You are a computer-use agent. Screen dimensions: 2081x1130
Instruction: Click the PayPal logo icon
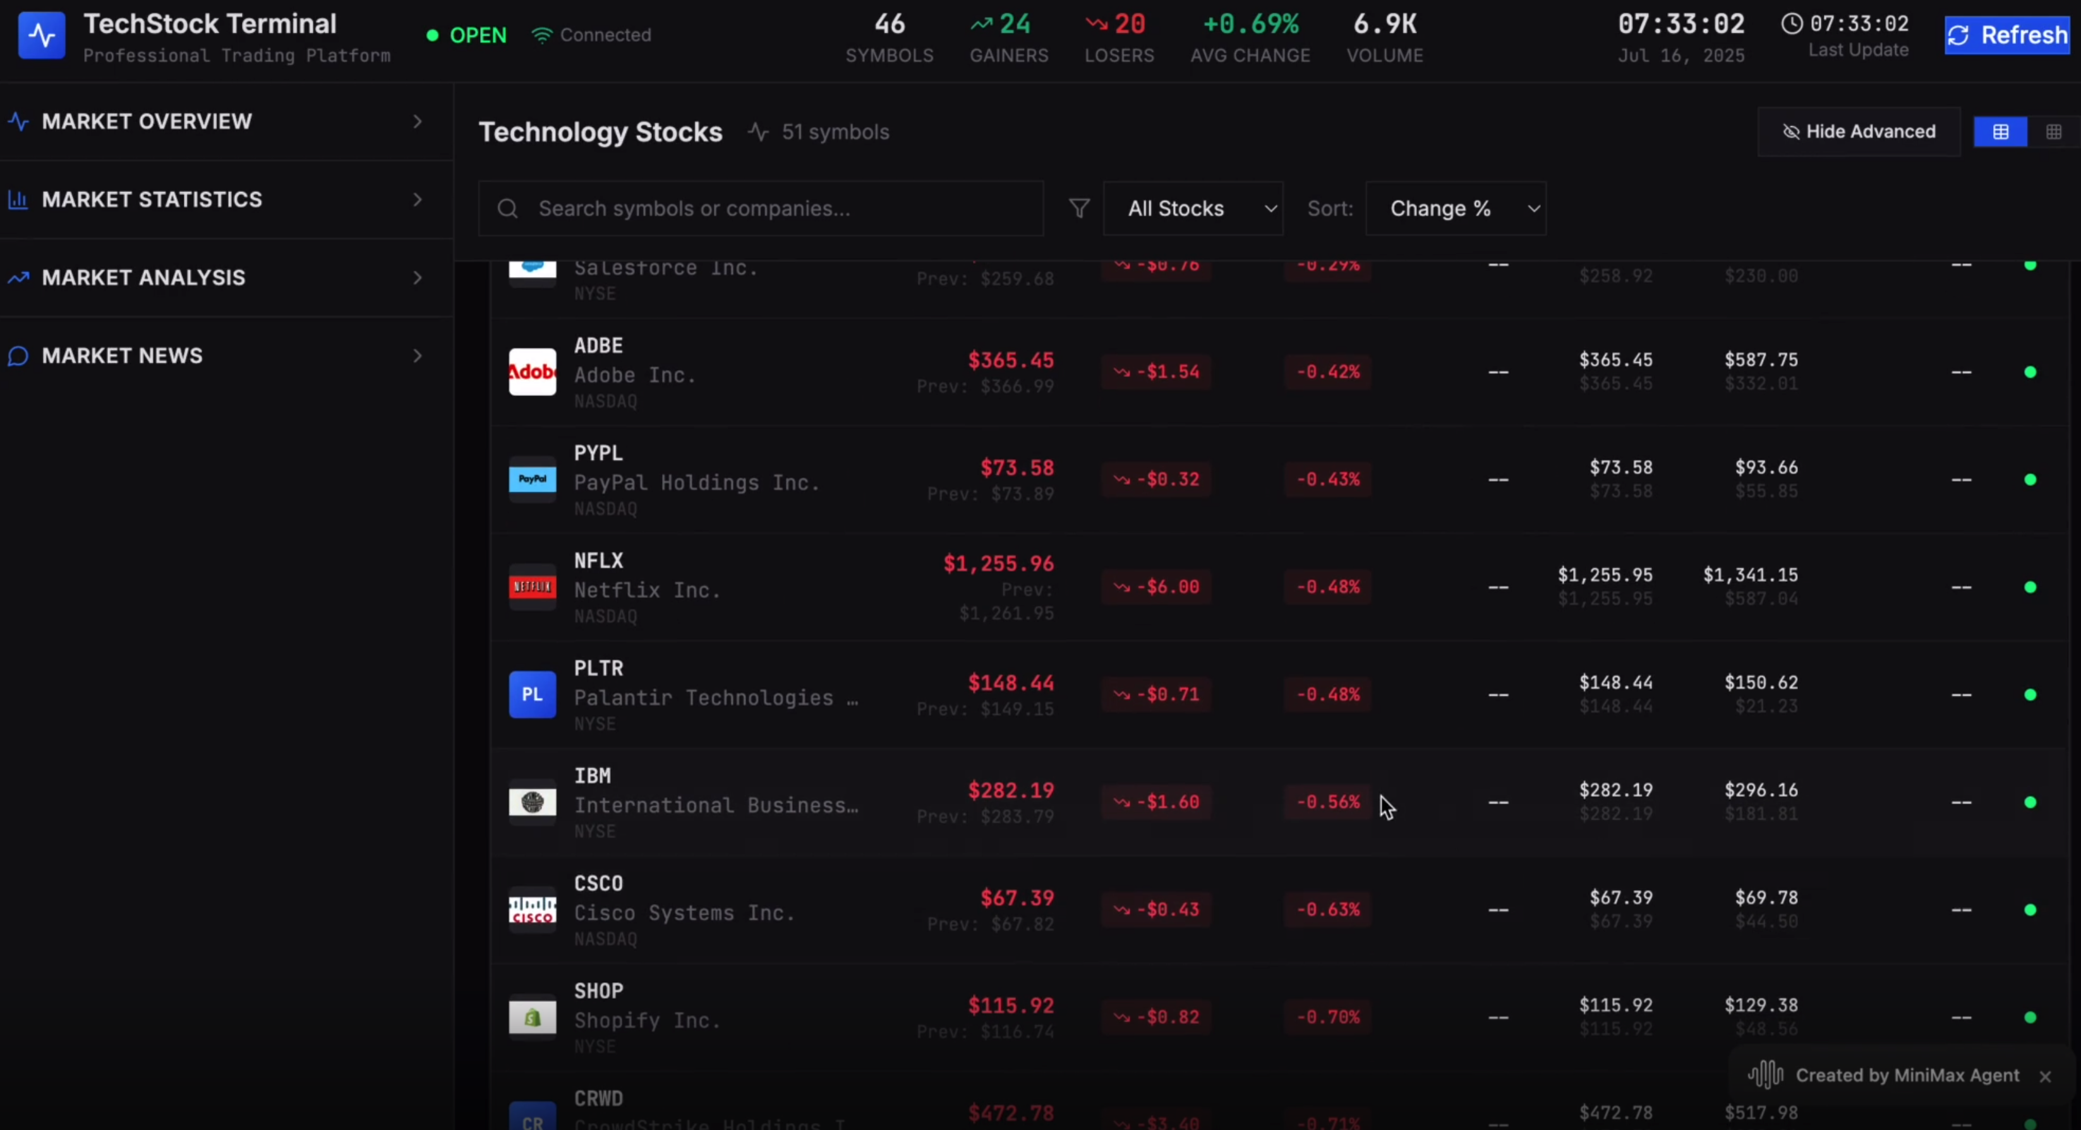point(531,479)
